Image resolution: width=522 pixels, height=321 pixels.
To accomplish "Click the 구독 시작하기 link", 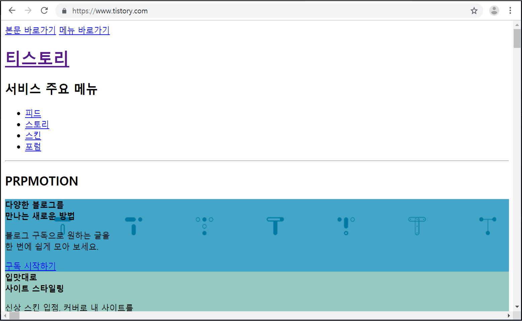I will point(30,266).
